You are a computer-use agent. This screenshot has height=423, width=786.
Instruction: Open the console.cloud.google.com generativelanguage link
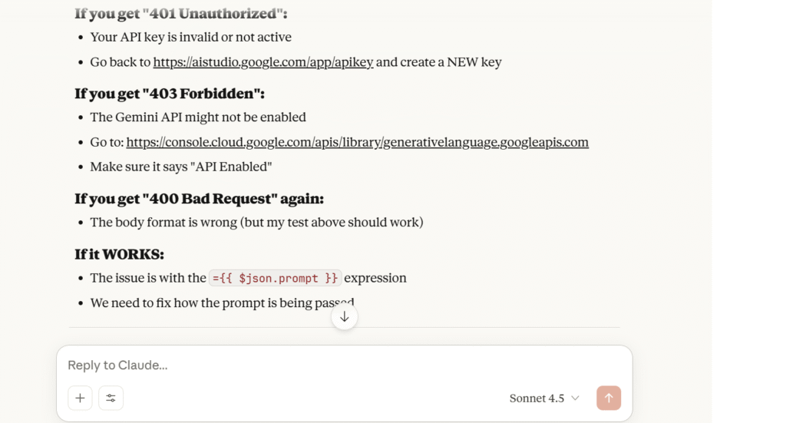coord(357,142)
